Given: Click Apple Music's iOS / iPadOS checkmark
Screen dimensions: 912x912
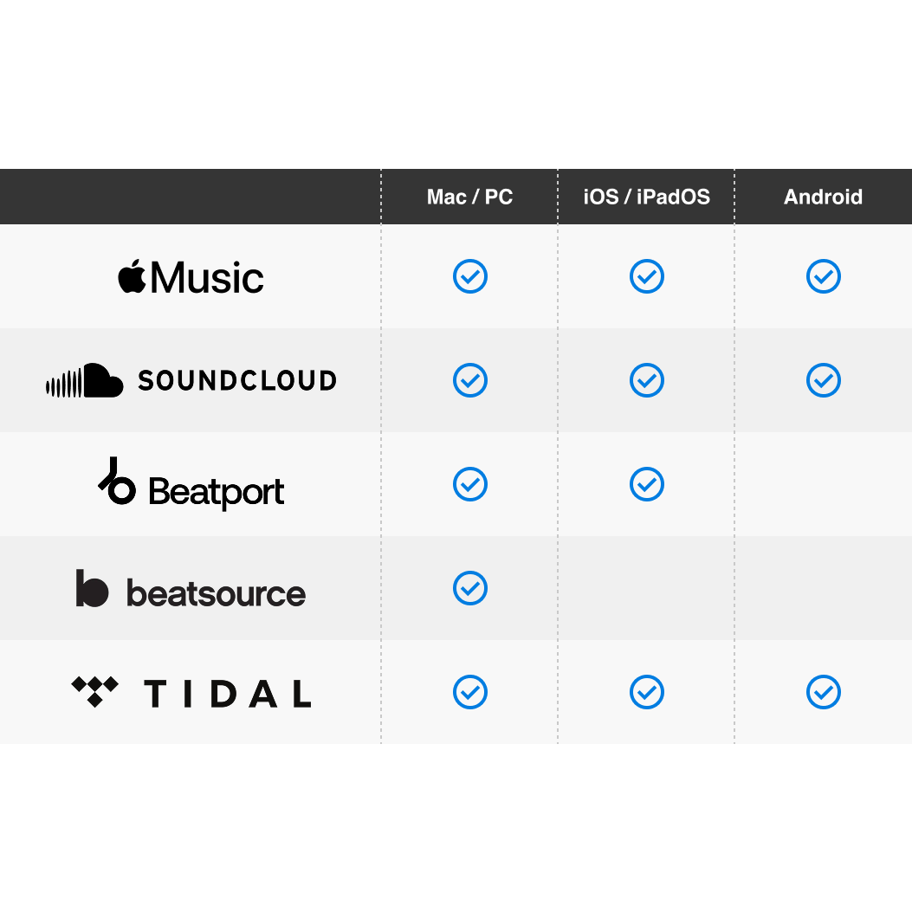Looking at the screenshot, I should pyautogui.click(x=647, y=276).
